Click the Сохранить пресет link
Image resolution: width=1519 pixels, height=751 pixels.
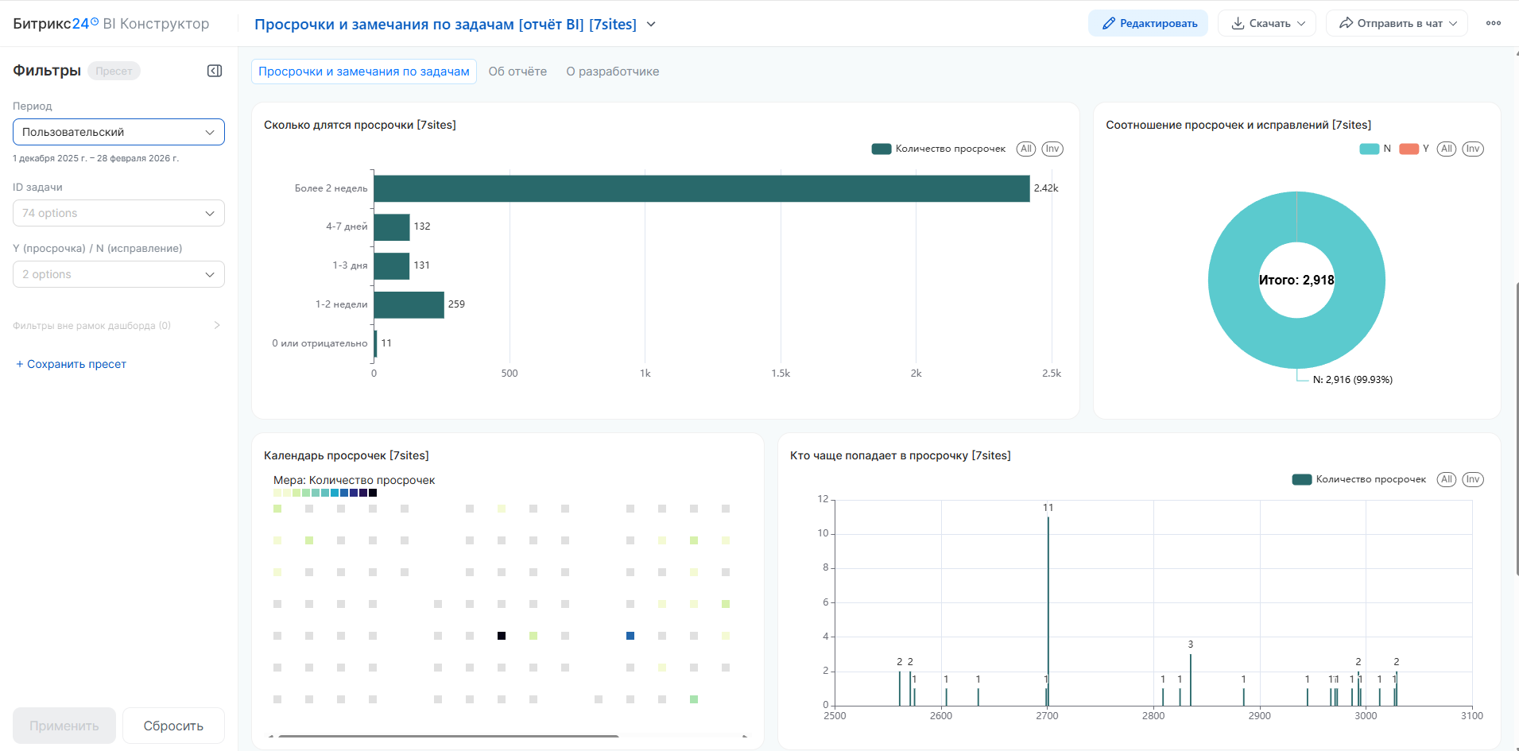tap(72, 364)
